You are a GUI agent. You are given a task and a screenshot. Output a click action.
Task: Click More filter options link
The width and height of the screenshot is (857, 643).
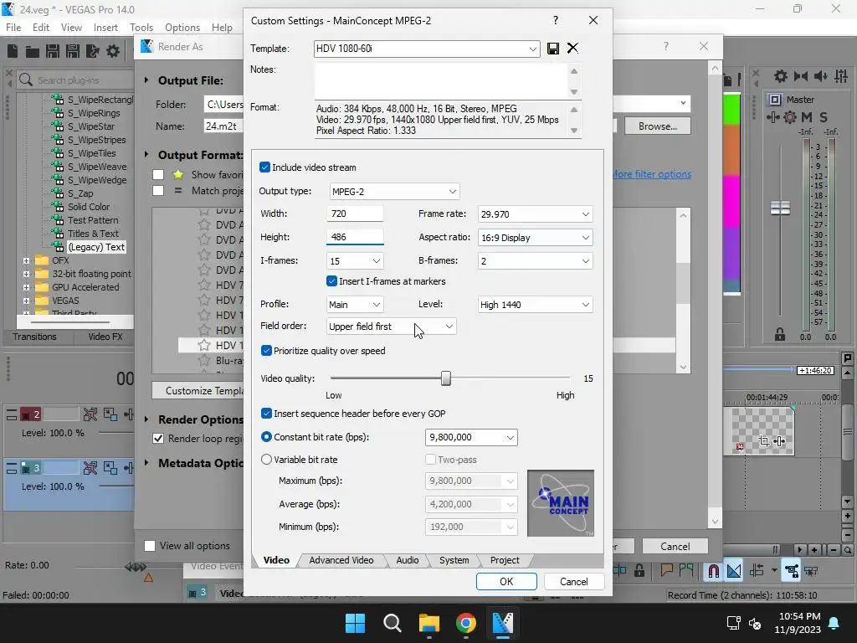[651, 174]
